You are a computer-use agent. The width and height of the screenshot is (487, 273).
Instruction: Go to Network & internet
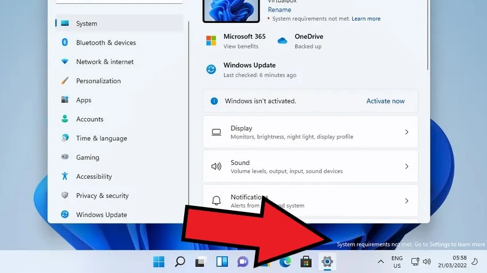click(119, 62)
